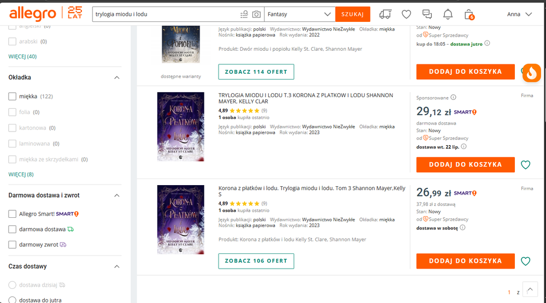Open the Fantasy category dropdown

tap(300, 14)
